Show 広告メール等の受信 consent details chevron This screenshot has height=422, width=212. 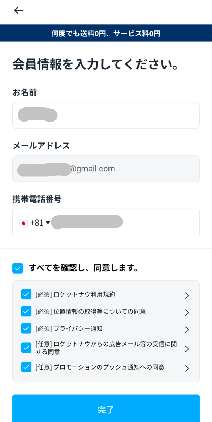(187, 349)
